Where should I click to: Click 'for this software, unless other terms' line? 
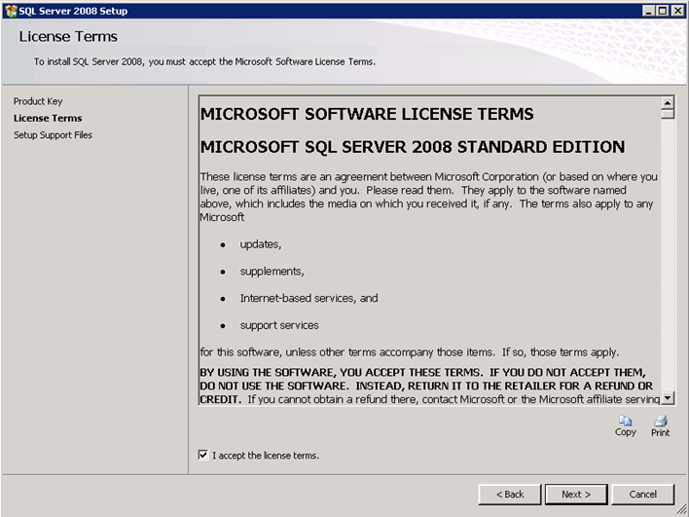click(410, 352)
